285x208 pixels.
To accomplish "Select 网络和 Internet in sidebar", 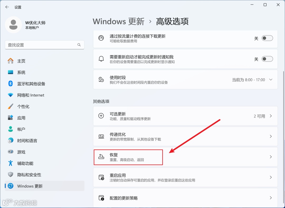I will point(45,95).
